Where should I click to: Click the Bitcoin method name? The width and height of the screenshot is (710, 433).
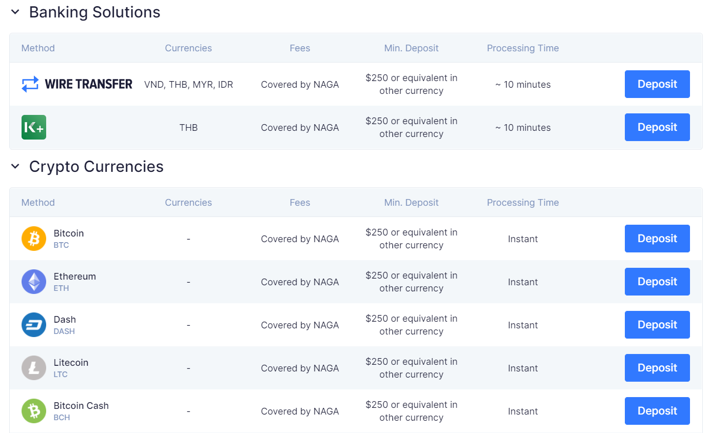pyautogui.click(x=69, y=233)
